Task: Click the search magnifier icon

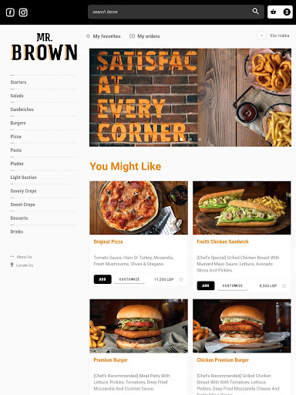Action: click(255, 11)
